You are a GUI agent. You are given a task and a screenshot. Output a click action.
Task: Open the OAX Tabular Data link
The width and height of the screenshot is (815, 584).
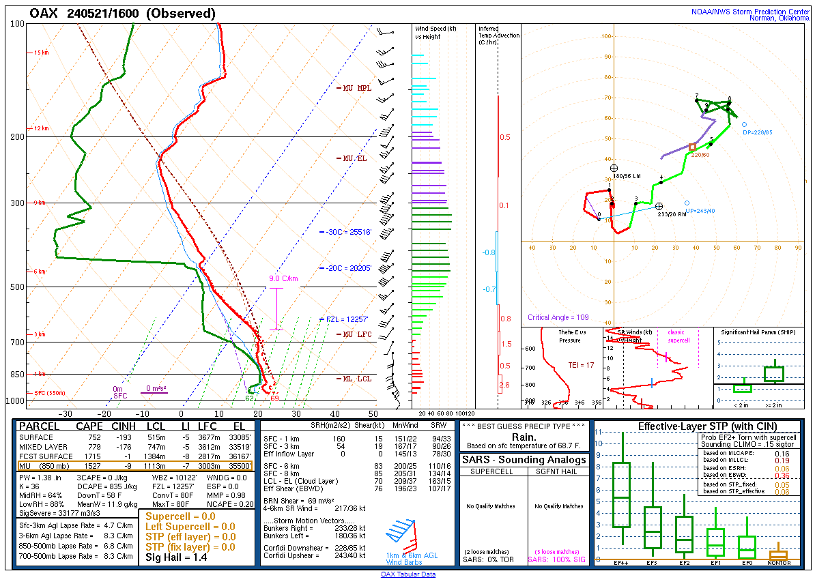point(410,574)
